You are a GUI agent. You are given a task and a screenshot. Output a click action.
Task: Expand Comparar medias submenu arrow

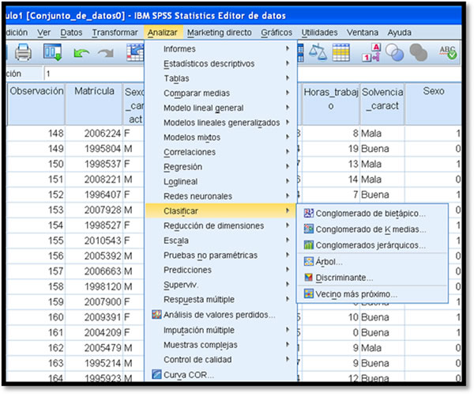[288, 93]
